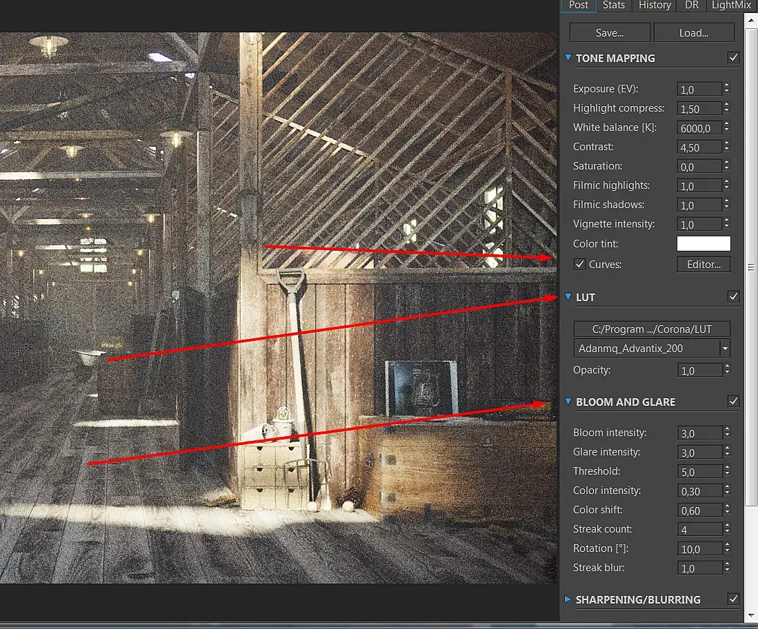Click the Glare intensity spinner arrows
The image size is (758, 629).
tap(726, 451)
